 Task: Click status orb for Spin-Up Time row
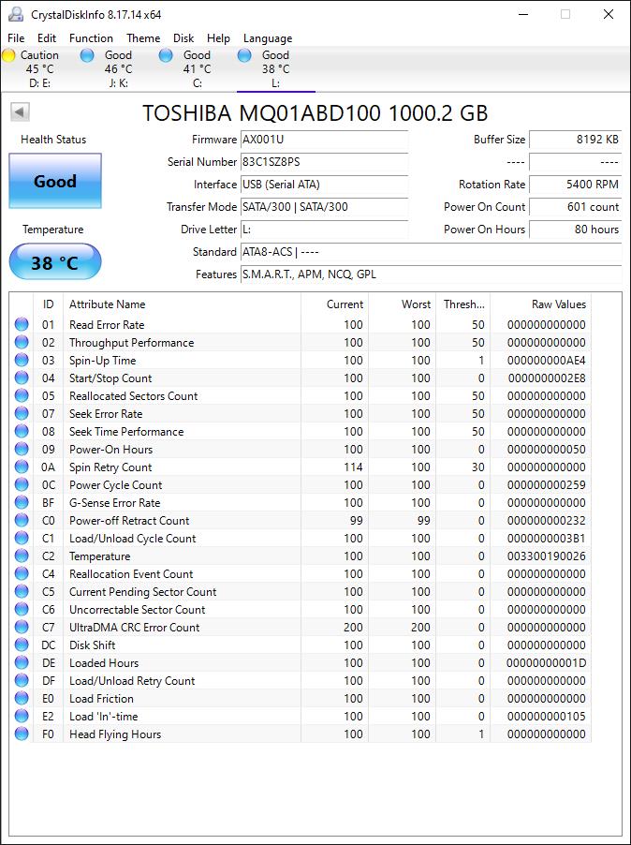point(22,360)
